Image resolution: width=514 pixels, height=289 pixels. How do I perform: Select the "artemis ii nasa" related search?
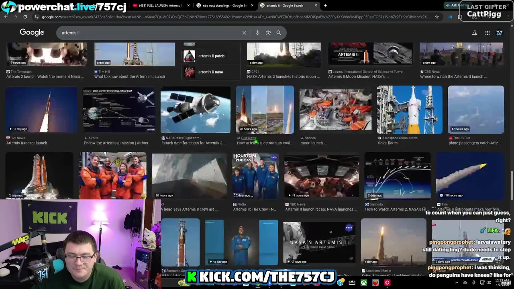tap(211, 72)
